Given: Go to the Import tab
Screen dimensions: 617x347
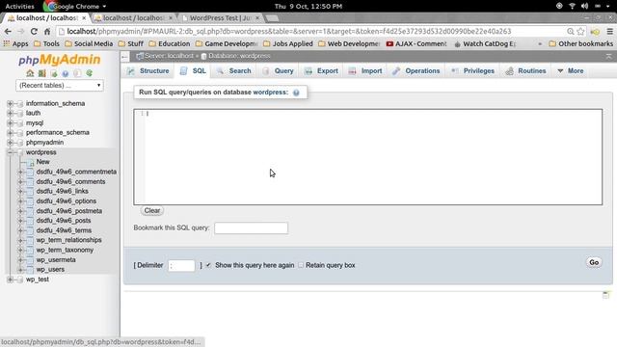Looking at the screenshot, I should pyautogui.click(x=365, y=70).
